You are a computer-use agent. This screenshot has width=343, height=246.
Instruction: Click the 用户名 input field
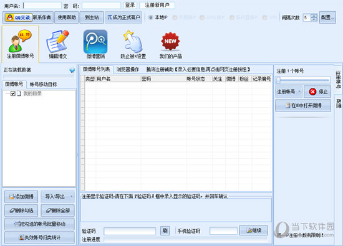(x=42, y=6)
